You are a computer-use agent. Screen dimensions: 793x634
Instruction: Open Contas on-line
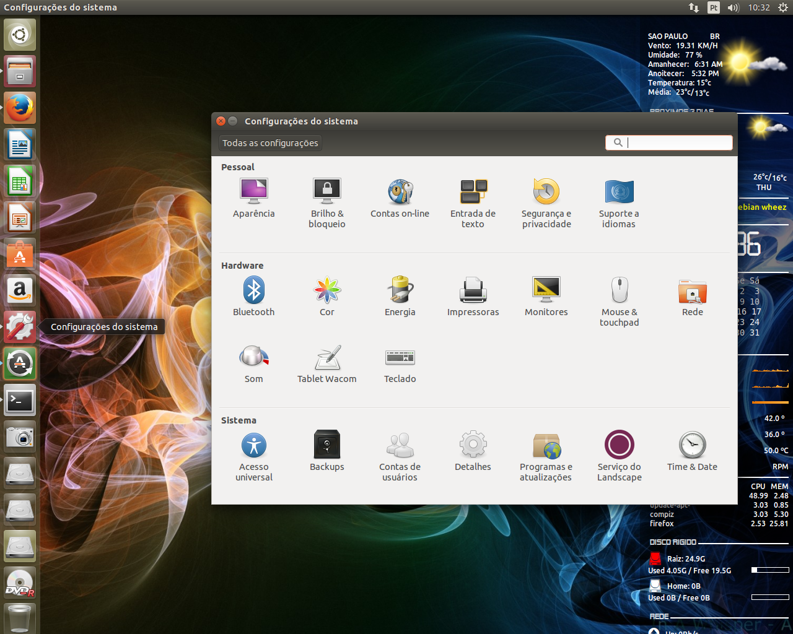[400, 197]
